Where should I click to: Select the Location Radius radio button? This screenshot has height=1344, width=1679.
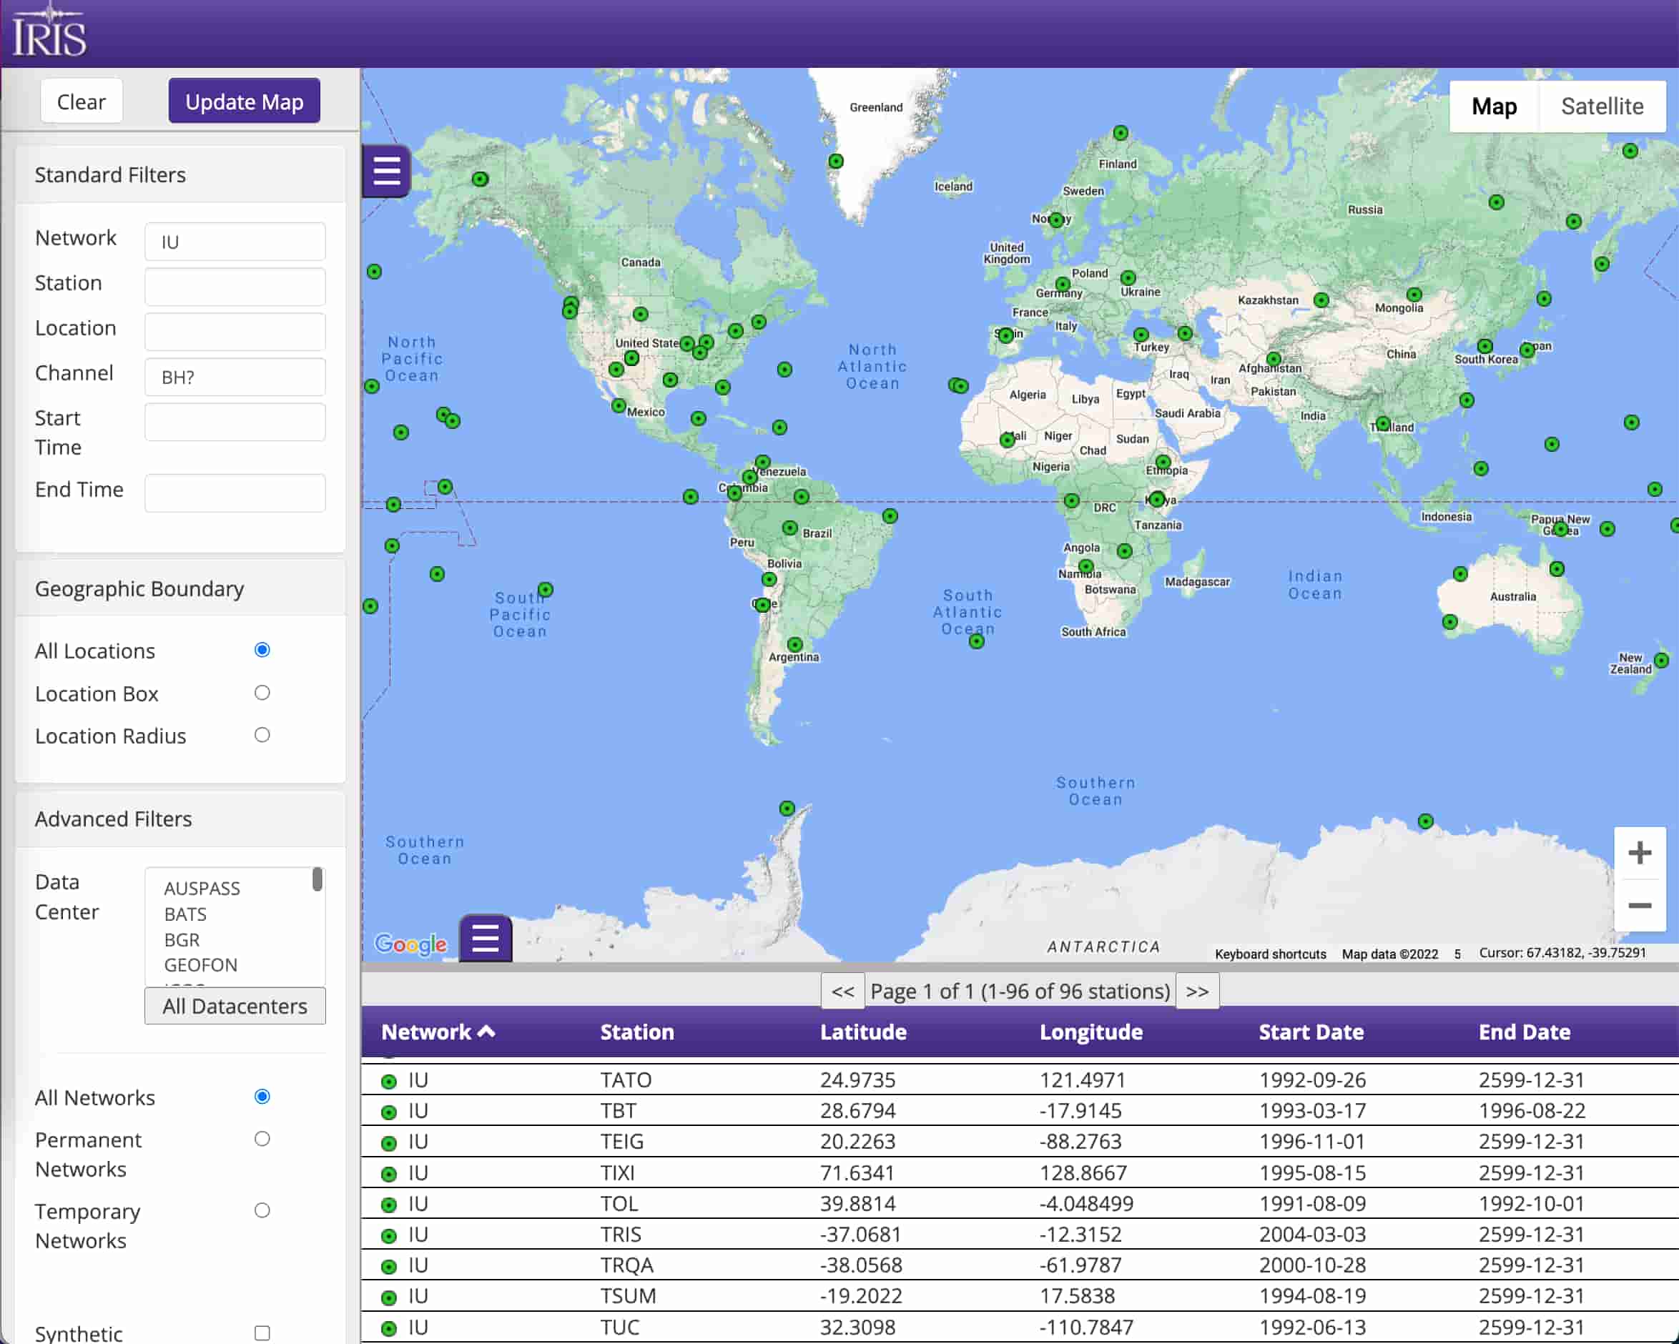point(262,734)
